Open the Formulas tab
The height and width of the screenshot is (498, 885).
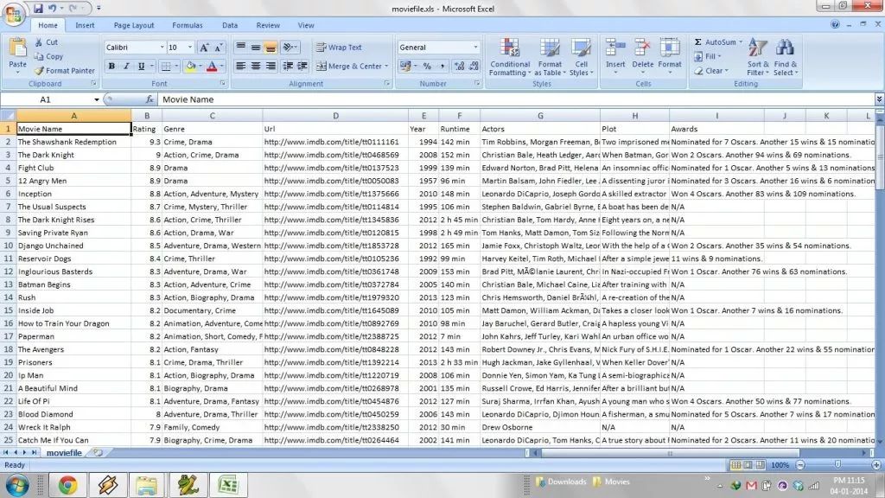(188, 25)
